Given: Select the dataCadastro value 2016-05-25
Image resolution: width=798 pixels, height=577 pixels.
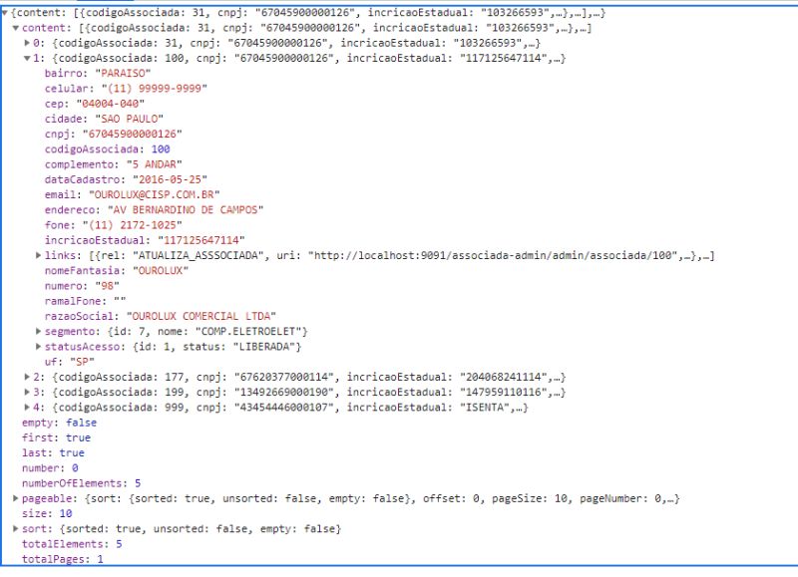Looking at the screenshot, I should pos(170,178).
